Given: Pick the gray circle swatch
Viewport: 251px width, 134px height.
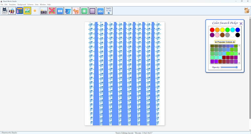Looking at the screenshot, I should [x=227, y=35].
